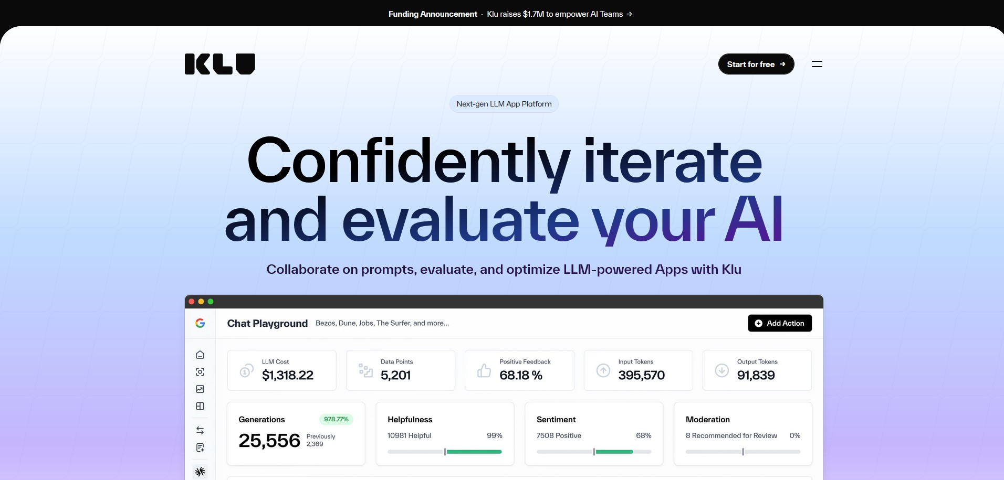Click the $1,318.22 LLM cost value
This screenshot has width=1004, height=480.
pos(288,375)
